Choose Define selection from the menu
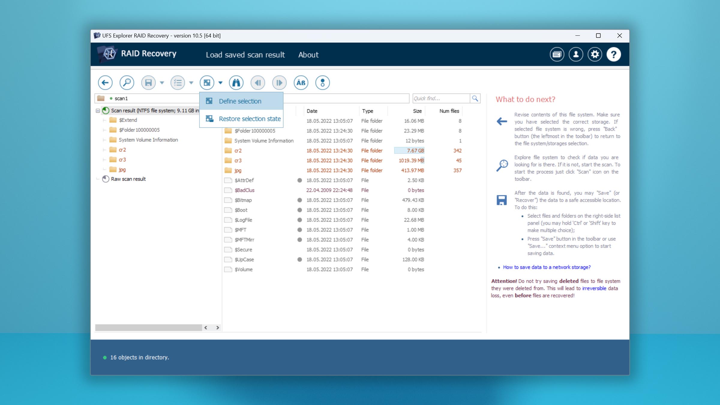 [x=241, y=101]
